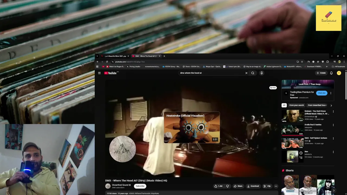Open the YouTube hamburger guide menu
The width and height of the screenshot is (347, 195).
(x=99, y=73)
